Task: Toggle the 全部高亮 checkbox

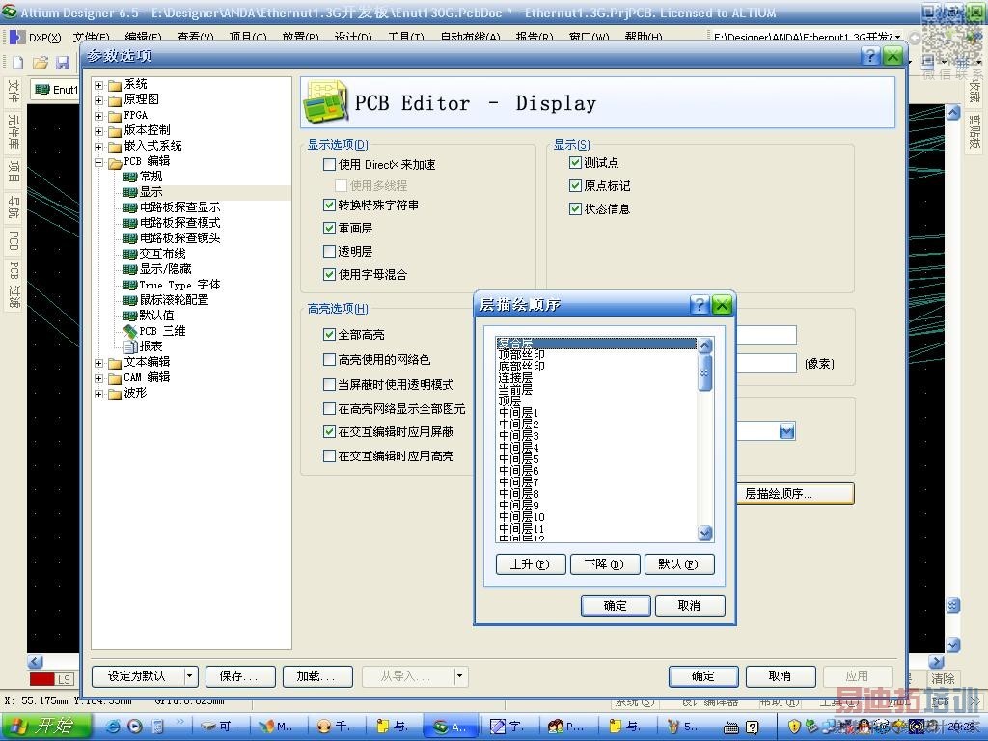Action: tap(329, 334)
